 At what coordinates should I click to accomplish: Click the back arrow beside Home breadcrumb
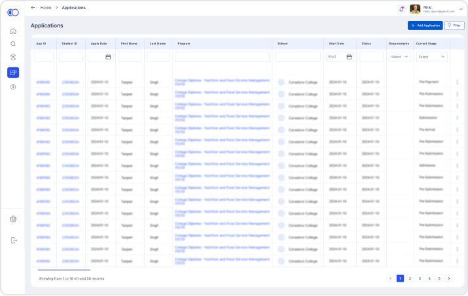coord(33,8)
